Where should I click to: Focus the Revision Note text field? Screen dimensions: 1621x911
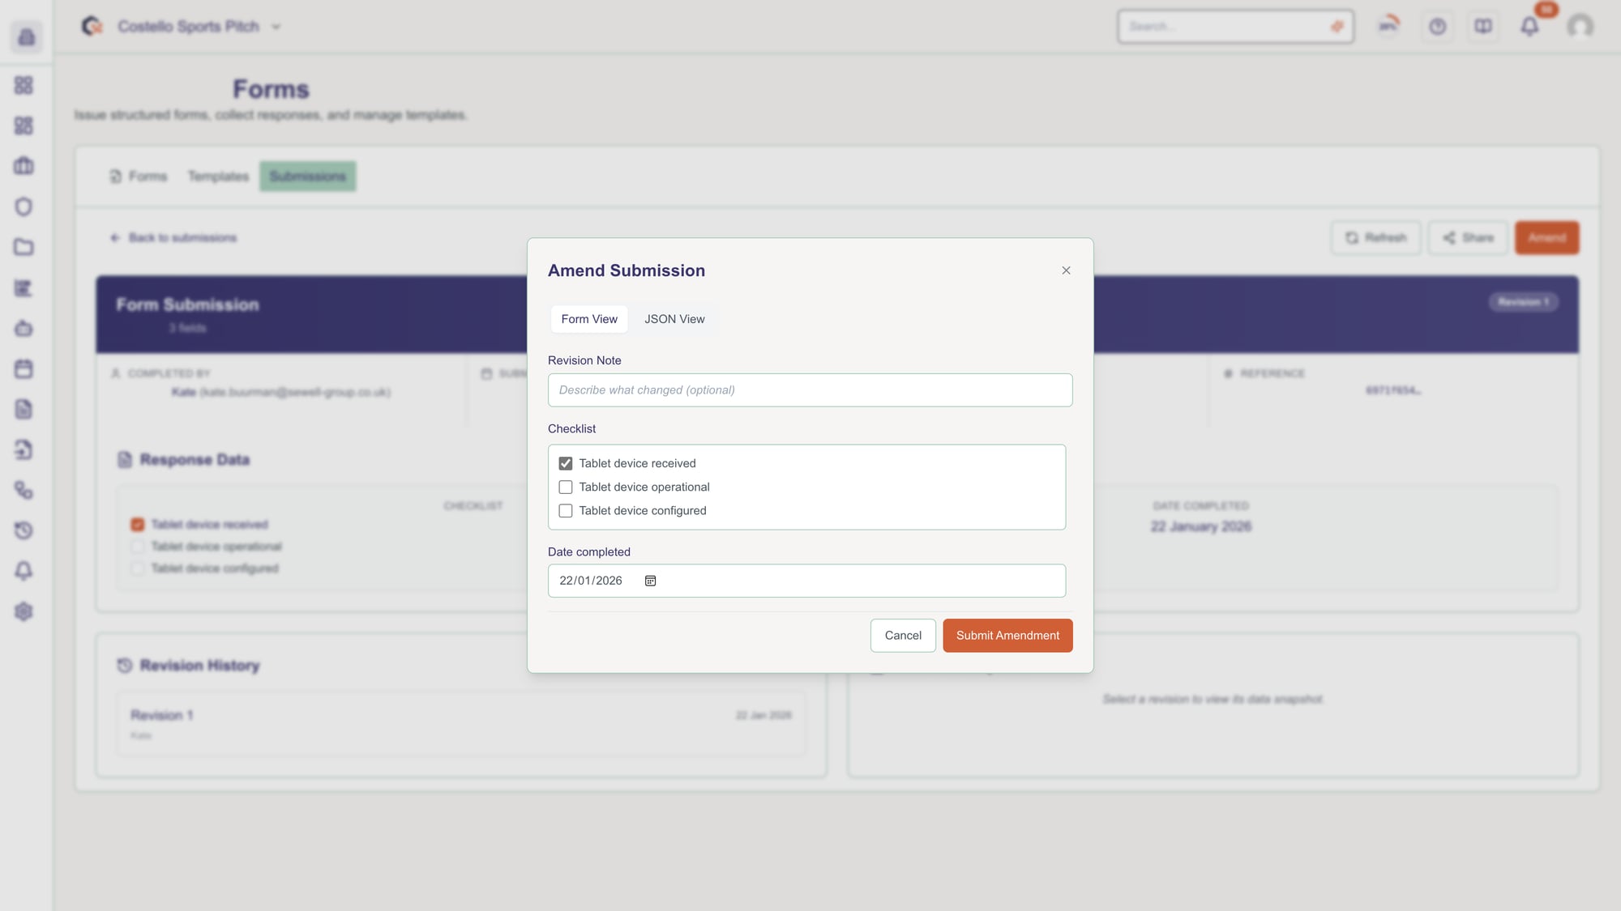coord(810,390)
